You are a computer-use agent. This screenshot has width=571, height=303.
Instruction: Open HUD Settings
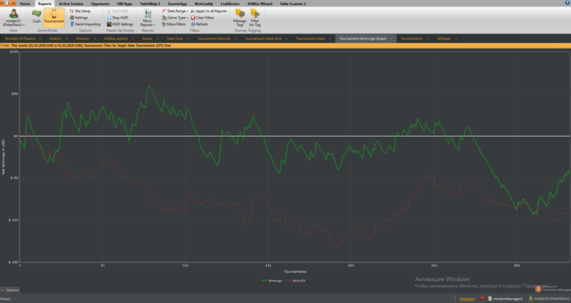[x=120, y=24]
